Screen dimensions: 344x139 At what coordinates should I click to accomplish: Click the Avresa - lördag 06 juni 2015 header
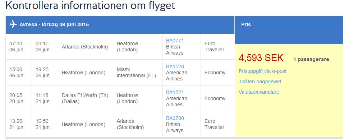click(x=54, y=24)
